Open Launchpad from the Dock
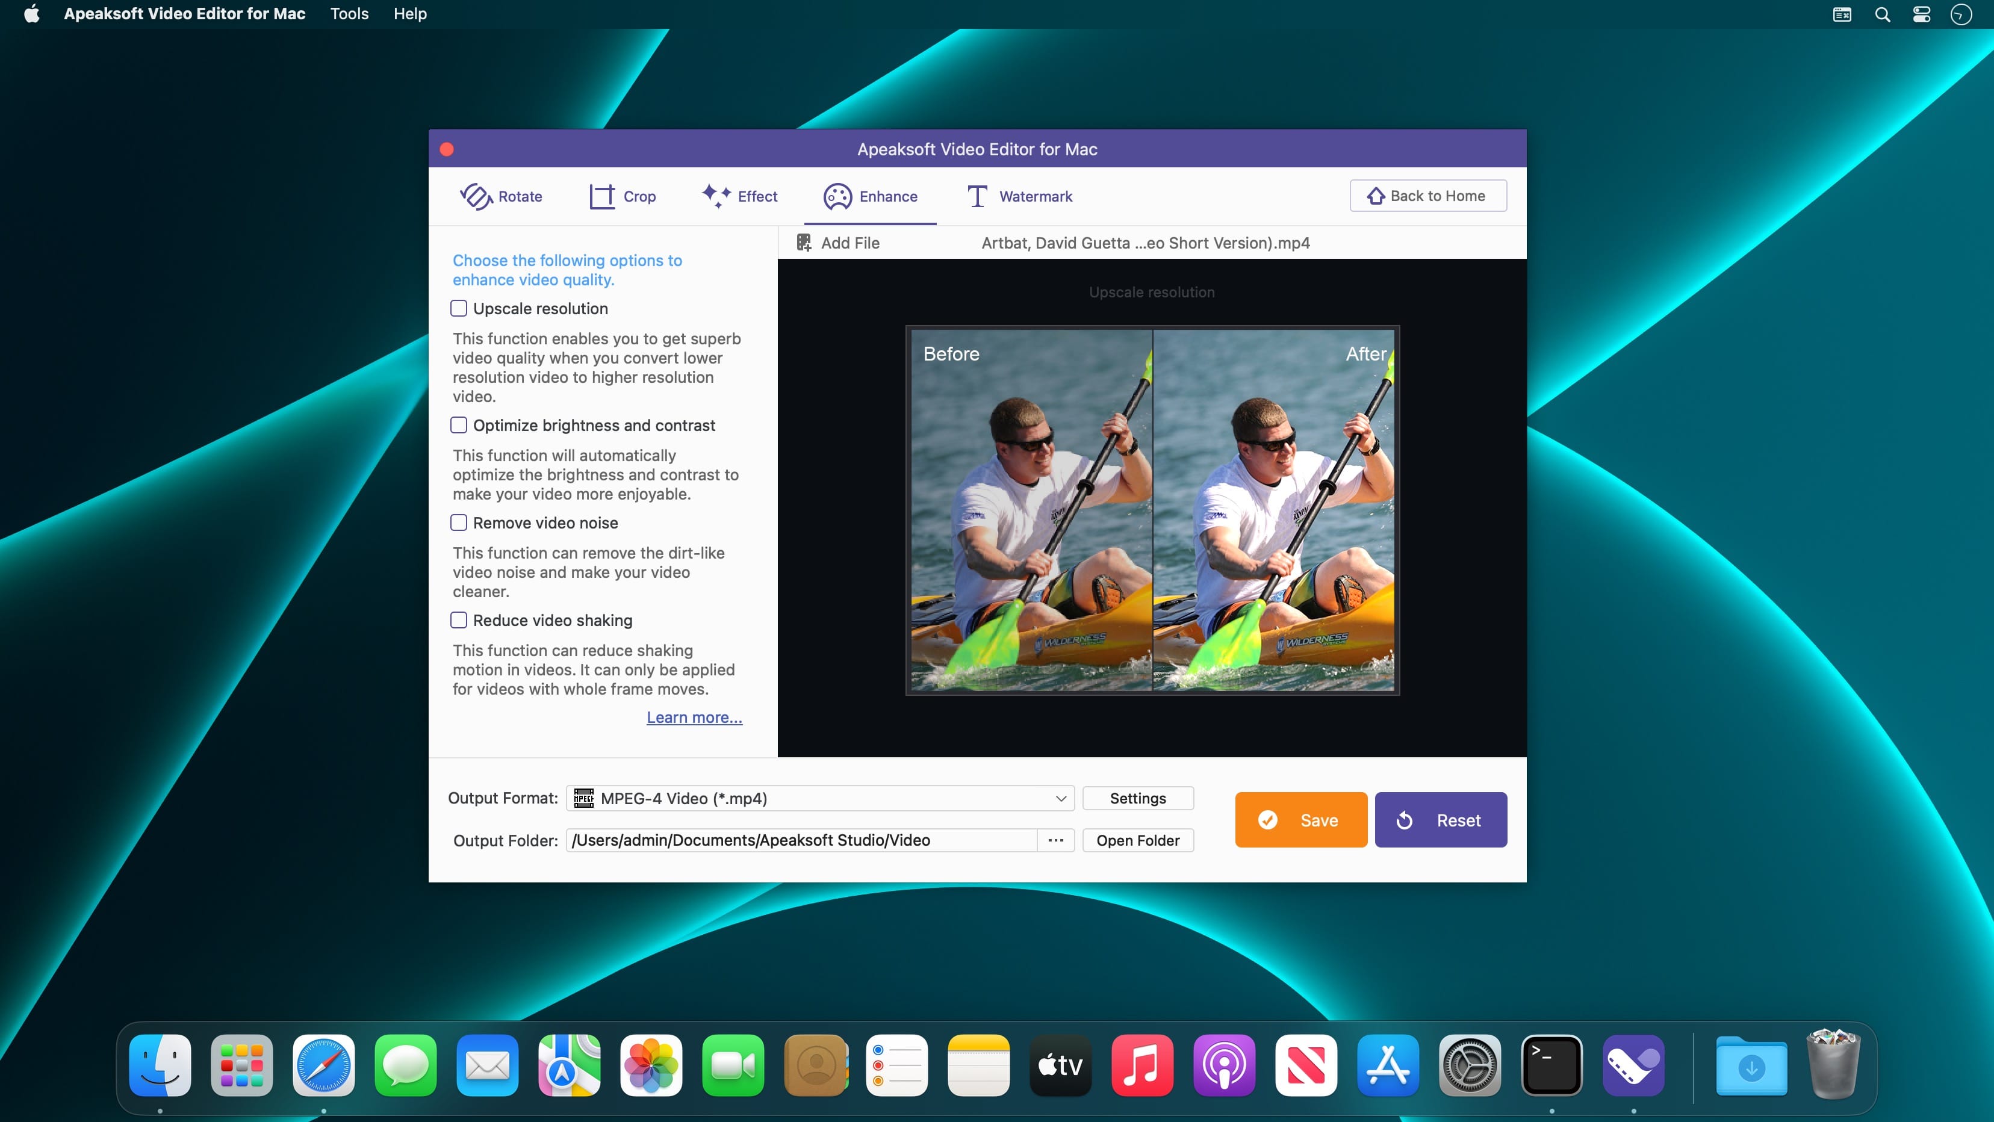The height and width of the screenshot is (1122, 1994). 242,1065
